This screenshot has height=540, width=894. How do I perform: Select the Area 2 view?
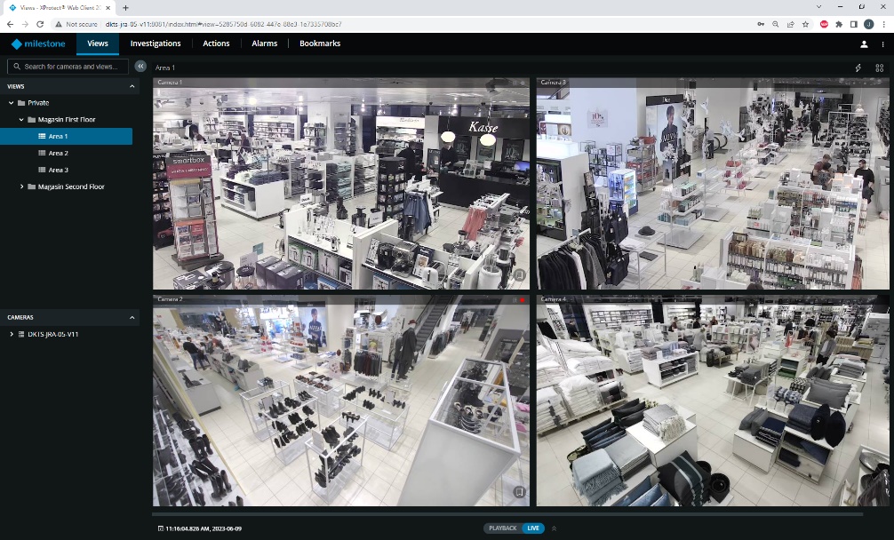pyautogui.click(x=58, y=153)
